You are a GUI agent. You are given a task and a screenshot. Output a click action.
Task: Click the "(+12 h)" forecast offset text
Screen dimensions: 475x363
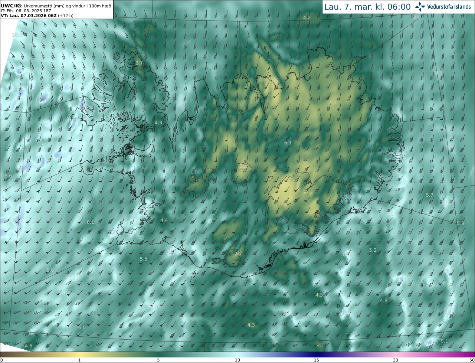[66, 16]
